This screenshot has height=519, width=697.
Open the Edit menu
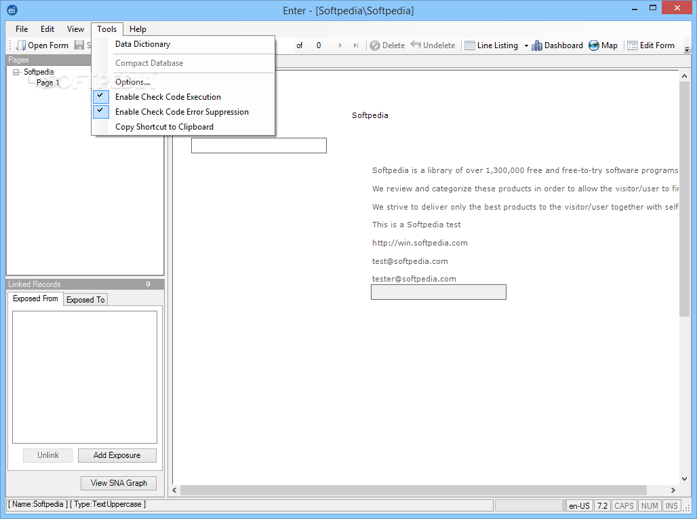tap(47, 29)
